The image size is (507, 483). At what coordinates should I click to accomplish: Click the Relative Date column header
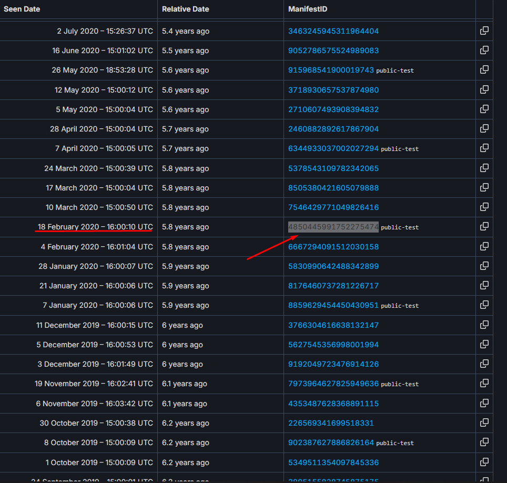(185, 9)
